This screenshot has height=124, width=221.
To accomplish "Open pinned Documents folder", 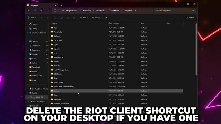I will click(x=35, y=50).
